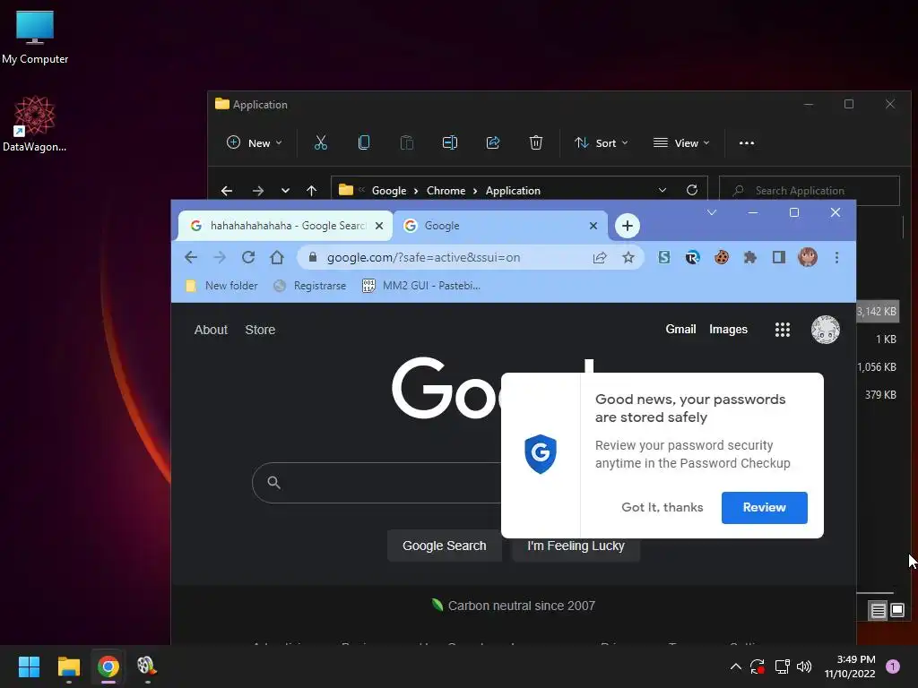
Task: Open the blue R extension icon
Action: coord(693,257)
